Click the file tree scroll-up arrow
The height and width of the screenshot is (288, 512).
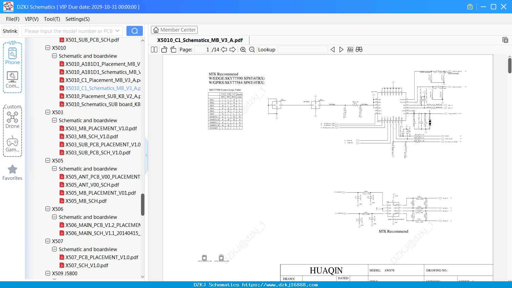pyautogui.click(x=143, y=40)
